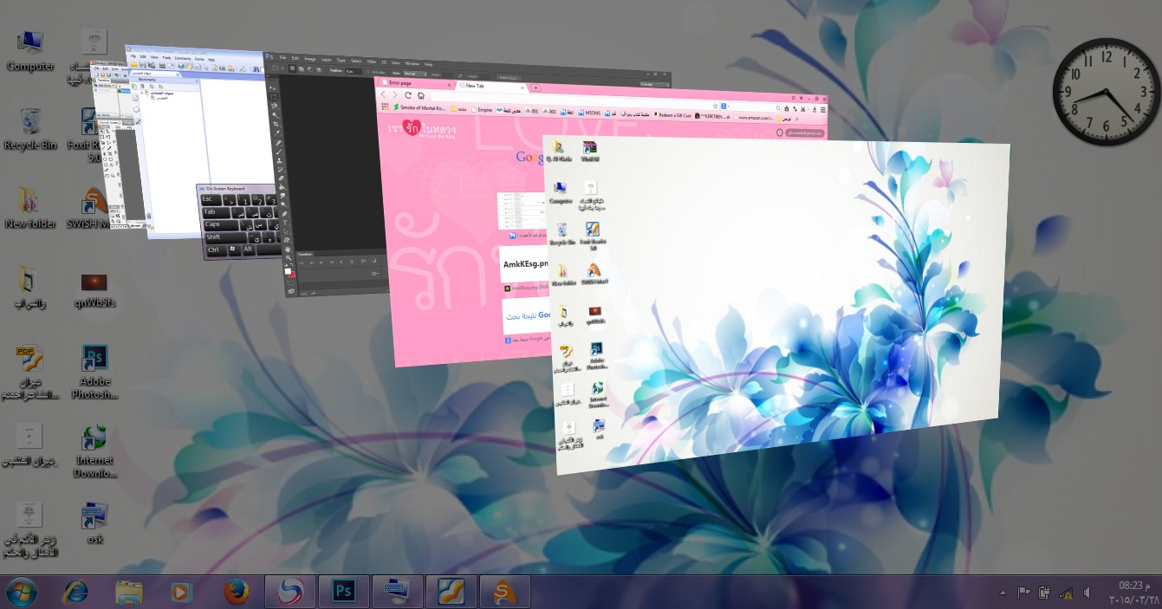
Task: Open the qnWb5fs image file on desktop
Action: tap(94, 289)
